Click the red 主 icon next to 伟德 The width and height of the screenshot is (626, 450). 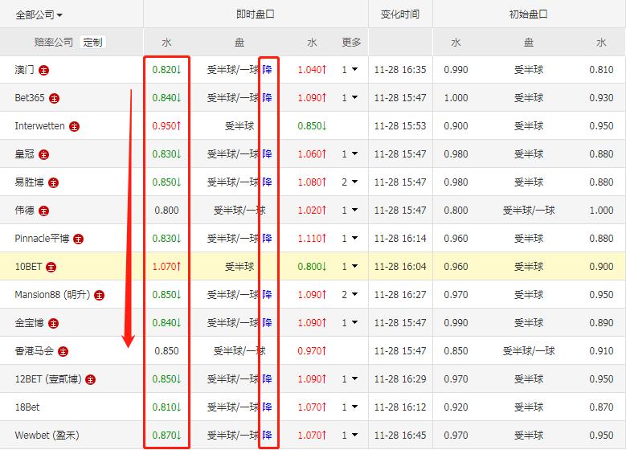coord(43,211)
